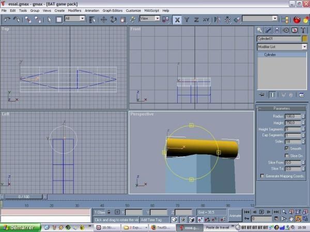Click the Add Time Tag field
Screen dimensions: 310x232
click(x=154, y=220)
